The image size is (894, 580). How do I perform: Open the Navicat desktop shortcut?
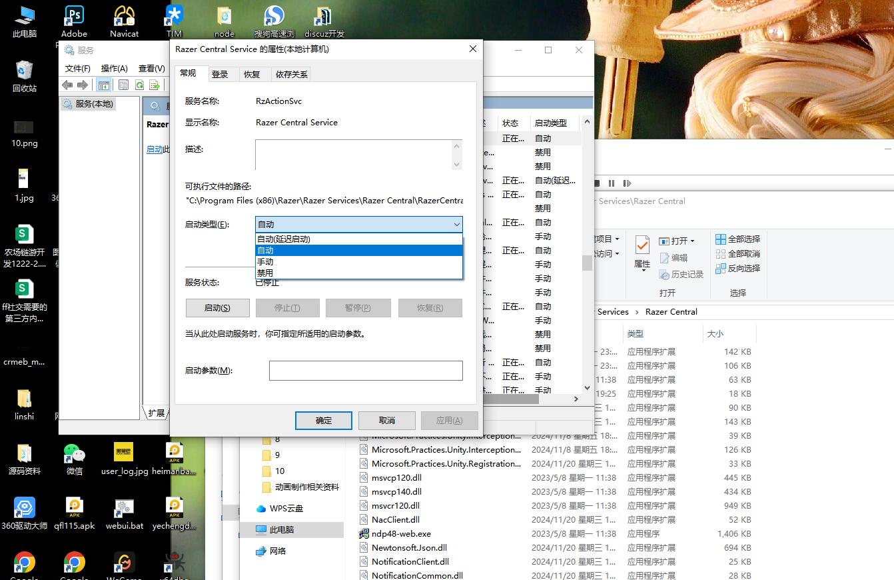pos(125,20)
